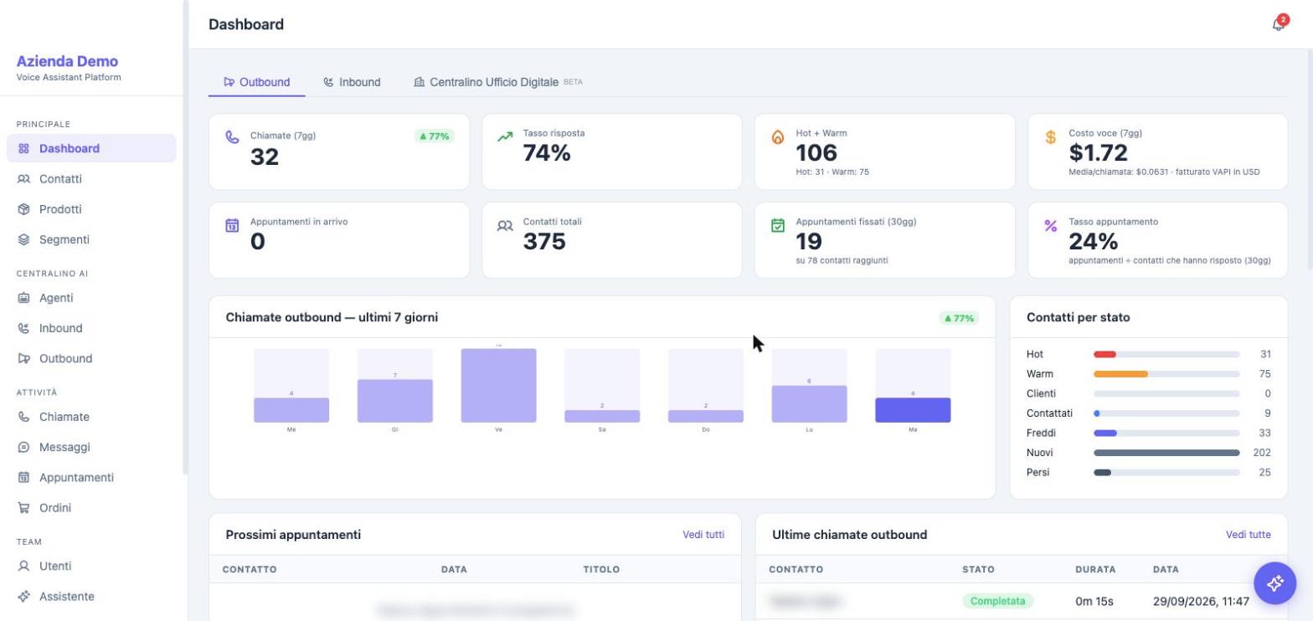Click the Costo voce dollar icon
This screenshot has height=621, width=1313.
[x=1051, y=136]
